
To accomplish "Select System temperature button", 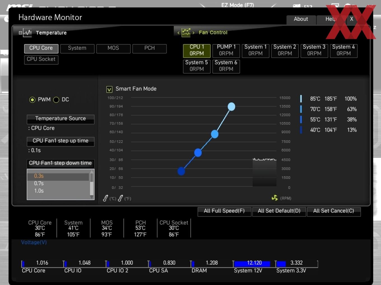I will 77,48.
